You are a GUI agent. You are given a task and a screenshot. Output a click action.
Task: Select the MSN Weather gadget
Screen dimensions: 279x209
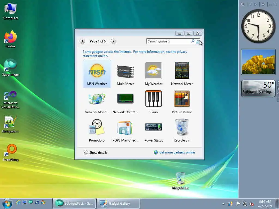97,74
